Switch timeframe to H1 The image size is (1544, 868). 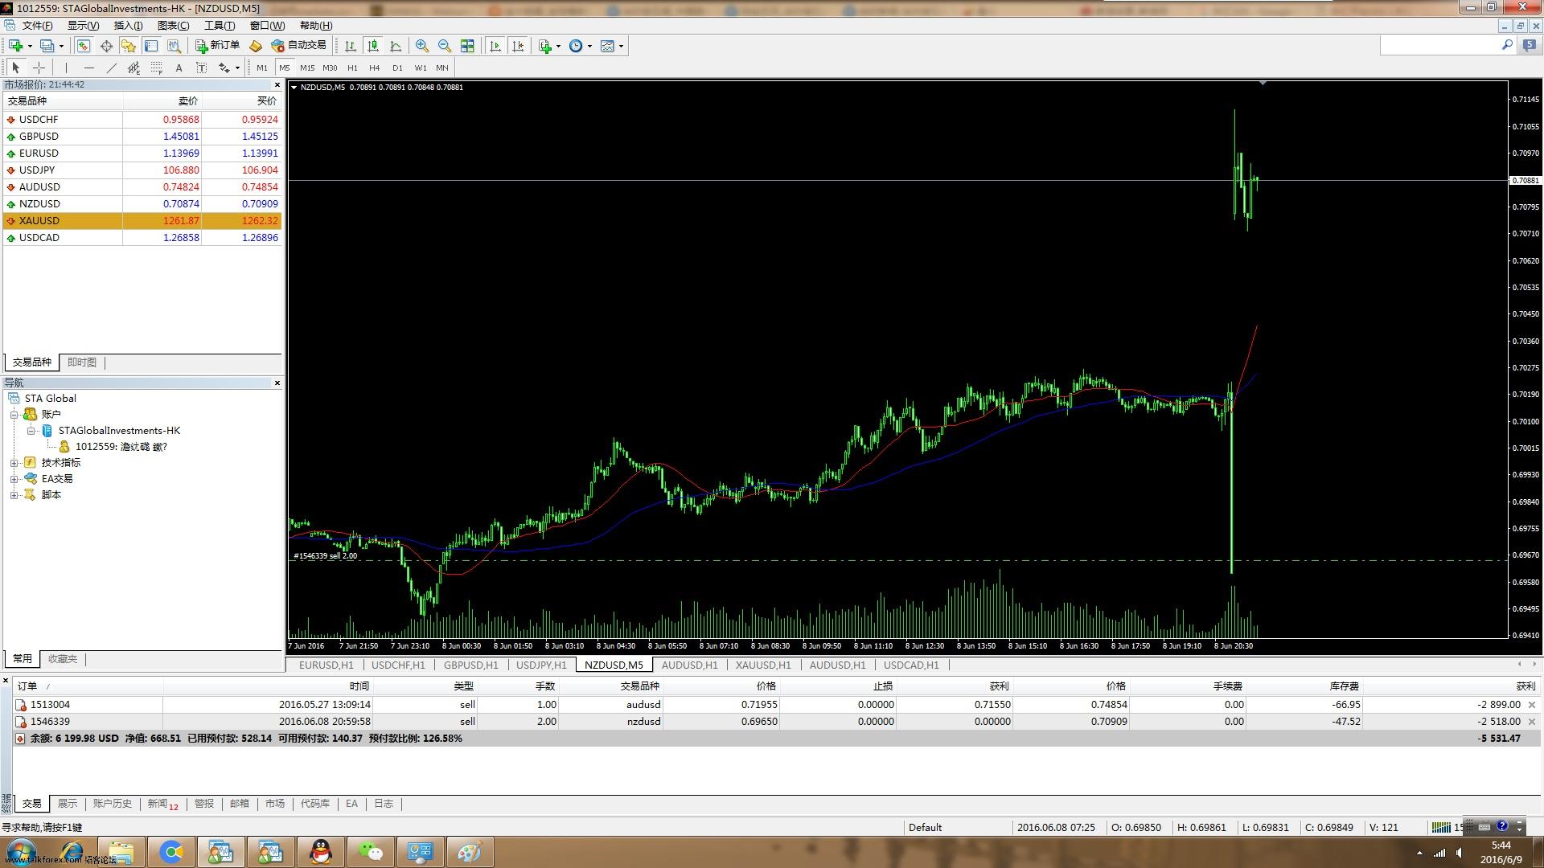pos(352,68)
